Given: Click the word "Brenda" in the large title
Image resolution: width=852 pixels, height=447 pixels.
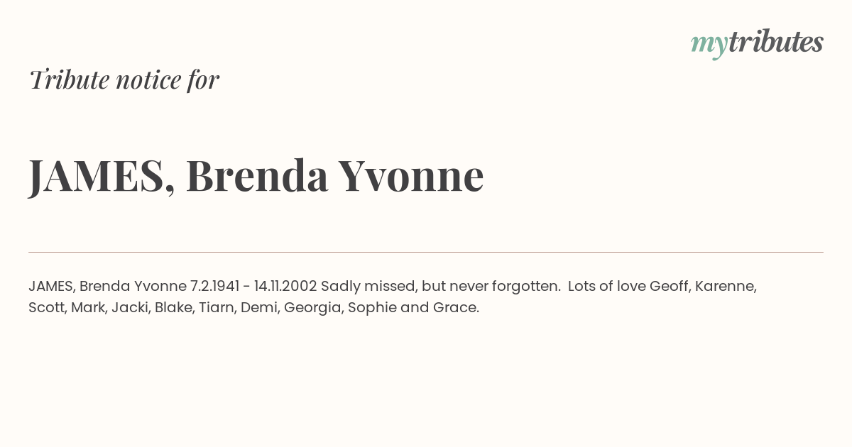Looking at the screenshot, I should coord(257,175).
